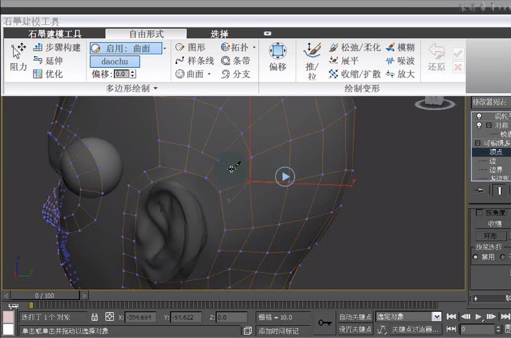Click the pink color swatch bottom-left

(x=8, y=316)
